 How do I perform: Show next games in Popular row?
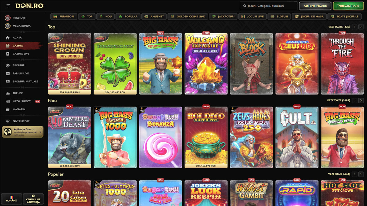coord(361,174)
